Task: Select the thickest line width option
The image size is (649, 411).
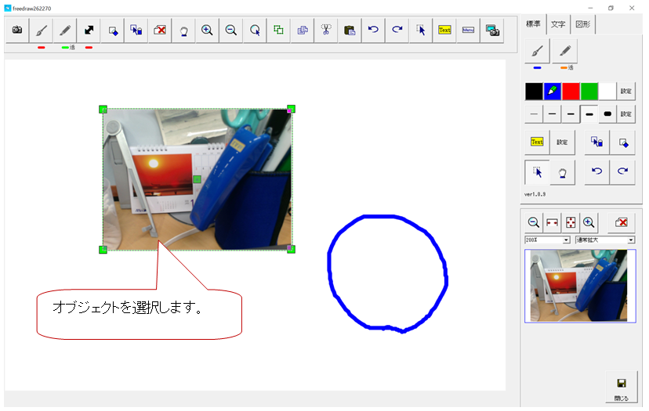Action: [607, 114]
